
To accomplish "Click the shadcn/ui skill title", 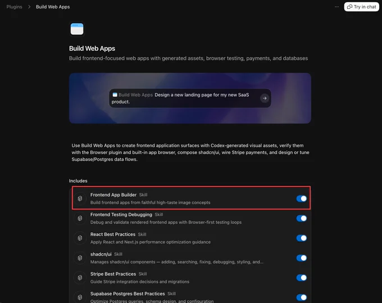I will coord(101,254).
